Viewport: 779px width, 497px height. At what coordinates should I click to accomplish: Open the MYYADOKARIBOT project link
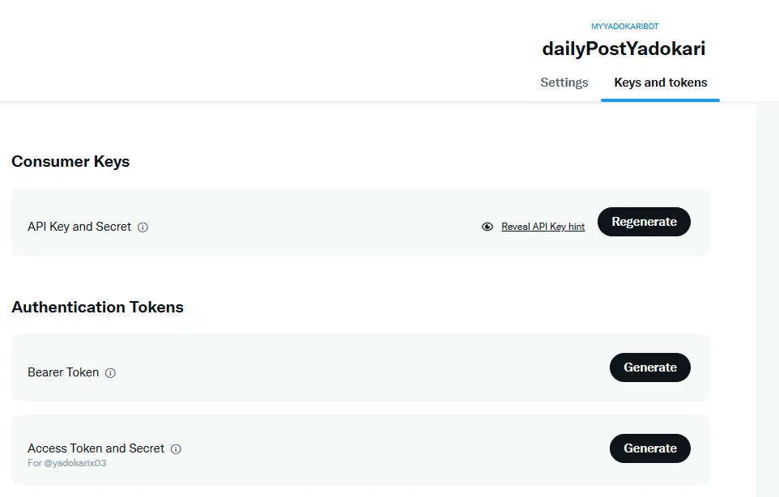pos(624,27)
